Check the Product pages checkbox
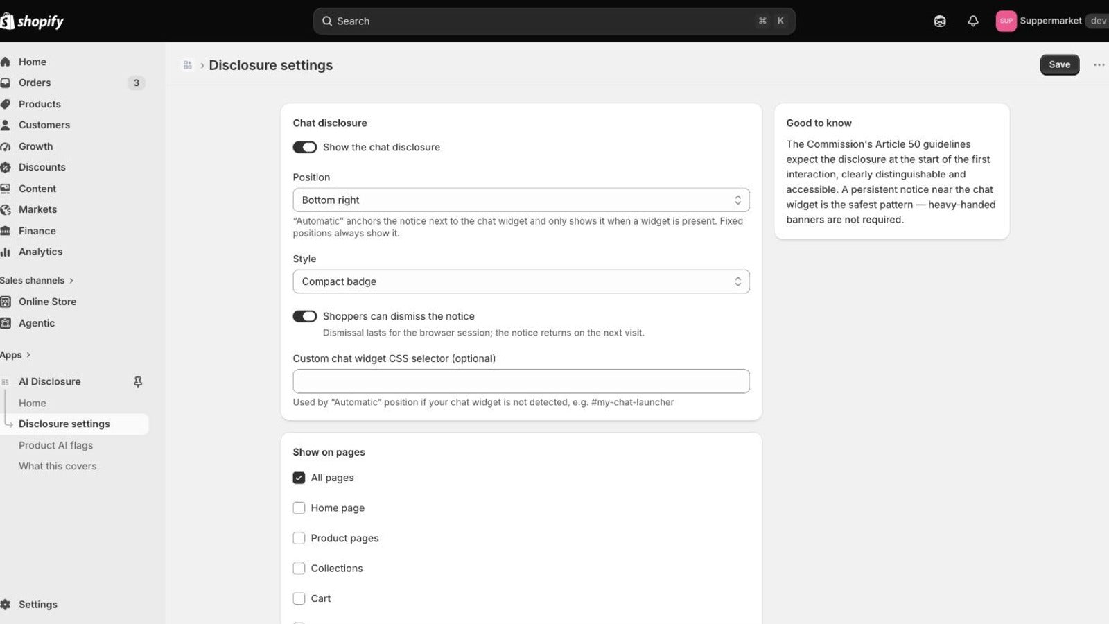The height and width of the screenshot is (624, 1109). click(299, 538)
